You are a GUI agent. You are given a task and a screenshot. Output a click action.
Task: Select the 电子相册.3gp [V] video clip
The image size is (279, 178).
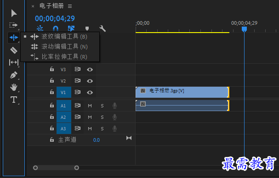tap(182, 92)
